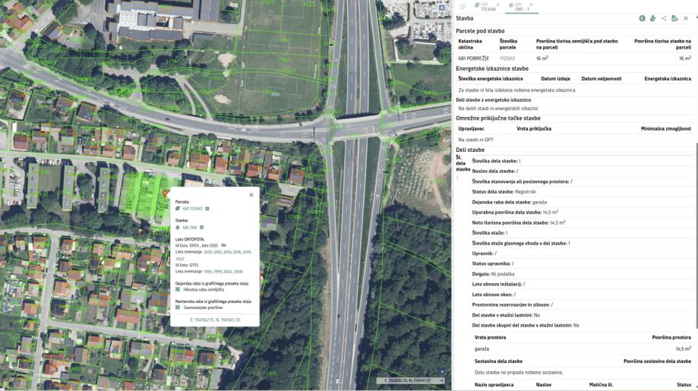Image resolution: width=698 pixels, height=391 pixels.
Task: Open building 681 2161 link in popup
Action: point(189,227)
